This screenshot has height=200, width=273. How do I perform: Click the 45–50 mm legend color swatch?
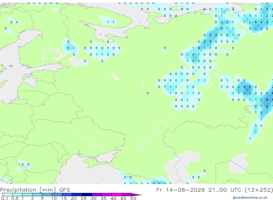(x=127, y=195)
